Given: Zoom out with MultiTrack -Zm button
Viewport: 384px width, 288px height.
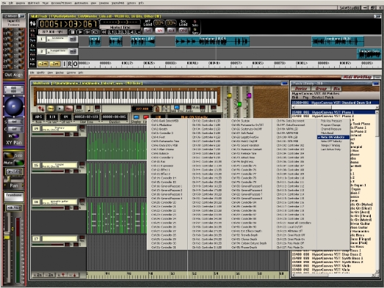Looking at the screenshot, I should (x=55, y=64).
